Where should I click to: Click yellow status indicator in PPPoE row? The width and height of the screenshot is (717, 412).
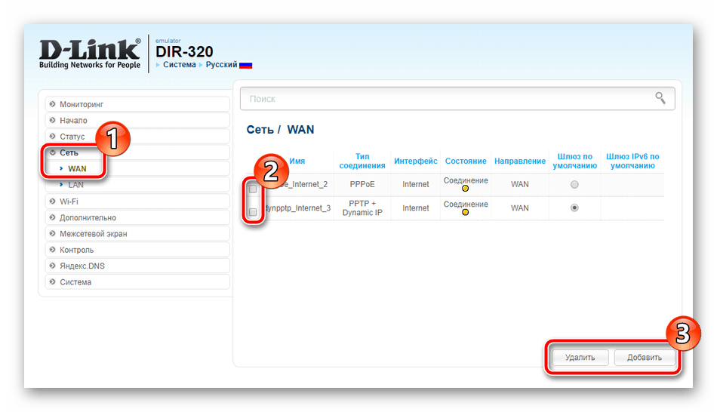pyautogui.click(x=465, y=189)
